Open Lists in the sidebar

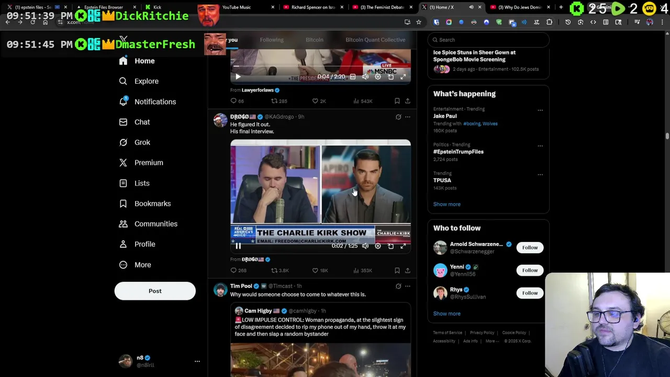coord(134,183)
